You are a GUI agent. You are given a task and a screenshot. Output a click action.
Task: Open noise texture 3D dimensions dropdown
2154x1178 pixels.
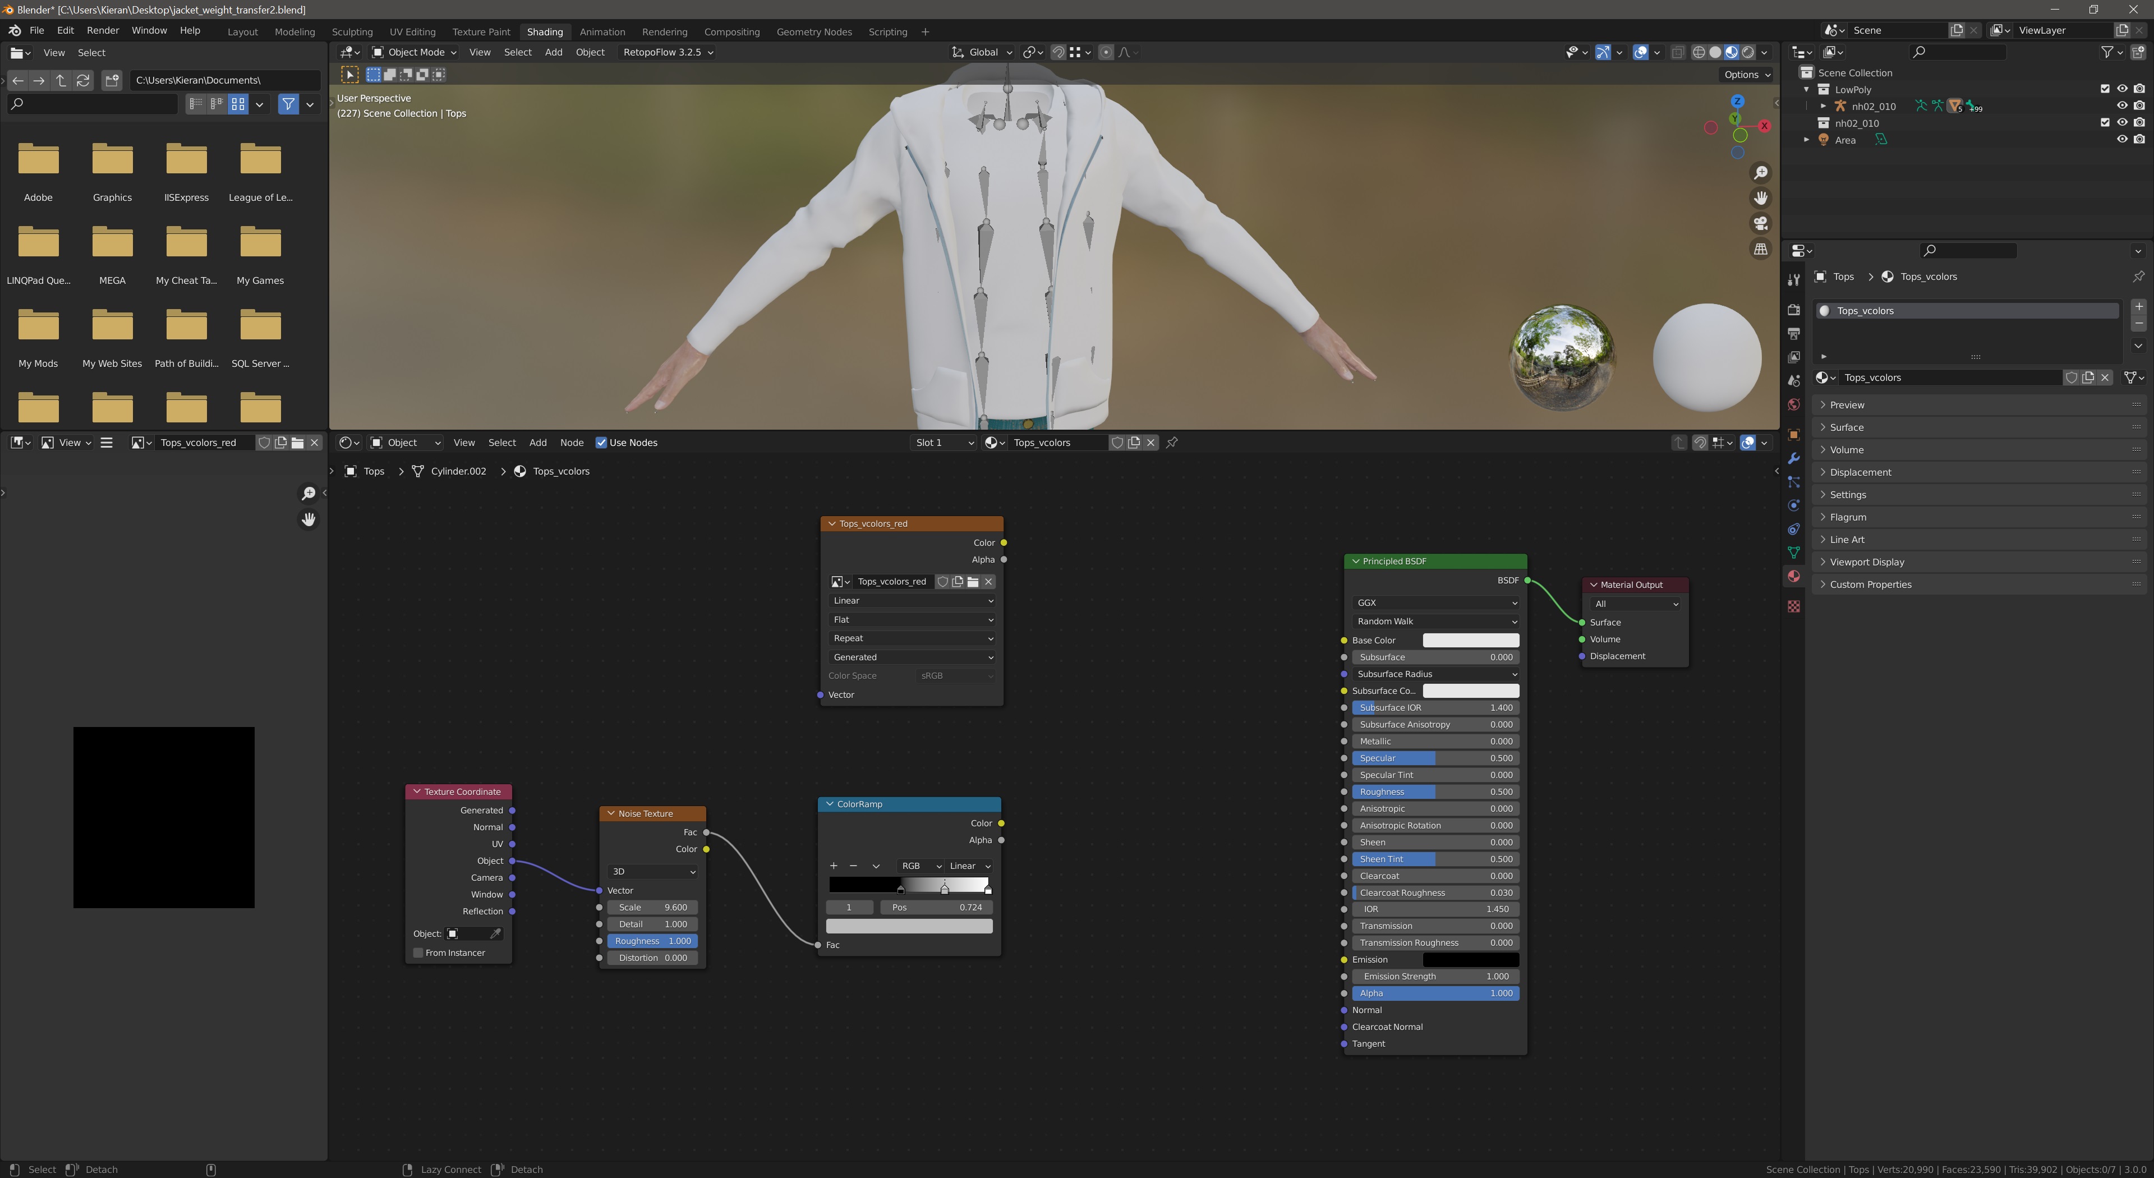pyautogui.click(x=653, y=871)
